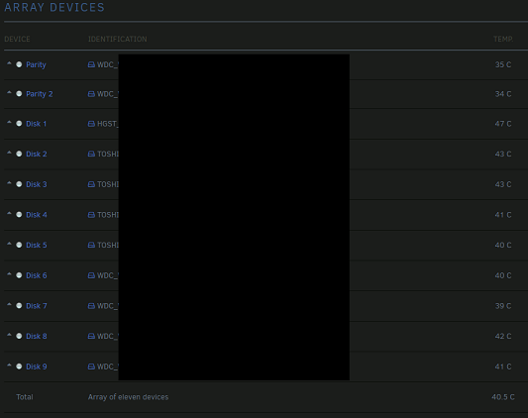Open the Parity device link
This screenshot has height=418, width=528.
(x=36, y=64)
